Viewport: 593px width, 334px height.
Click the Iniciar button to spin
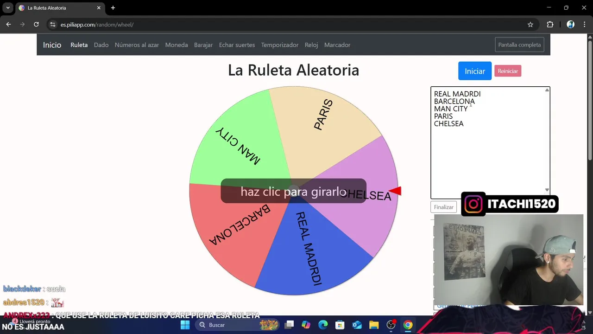click(475, 71)
